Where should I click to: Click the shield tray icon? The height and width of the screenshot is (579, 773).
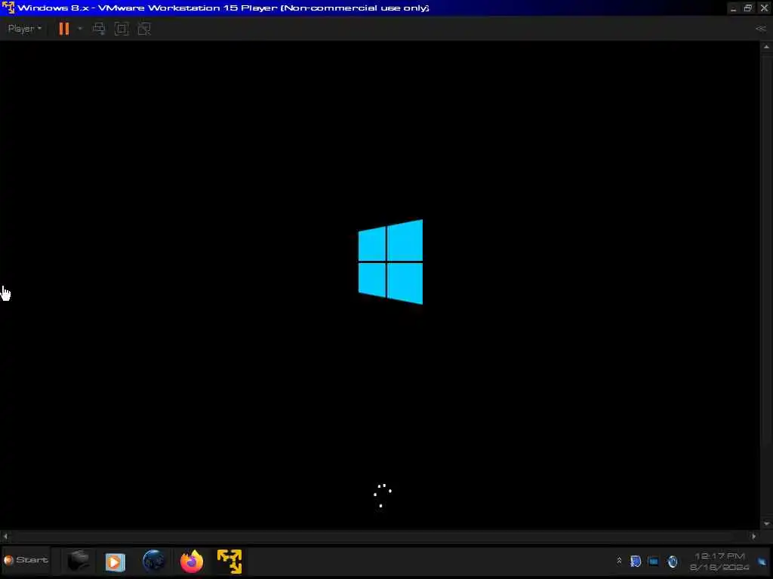(636, 561)
